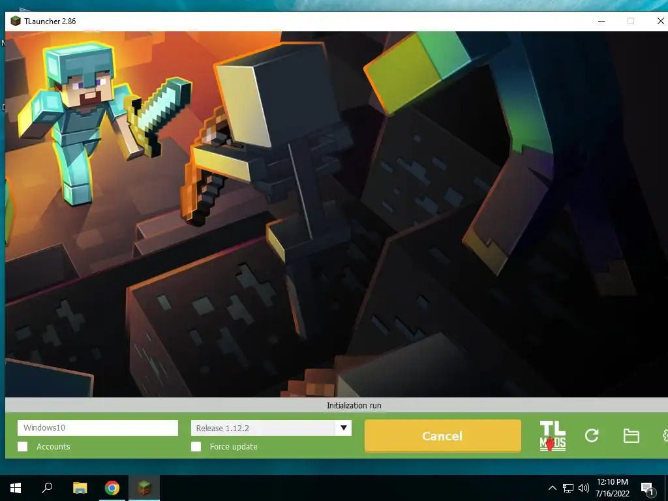668x501 pixels.
Task: Show hidden system tray icons
Action: (552, 488)
